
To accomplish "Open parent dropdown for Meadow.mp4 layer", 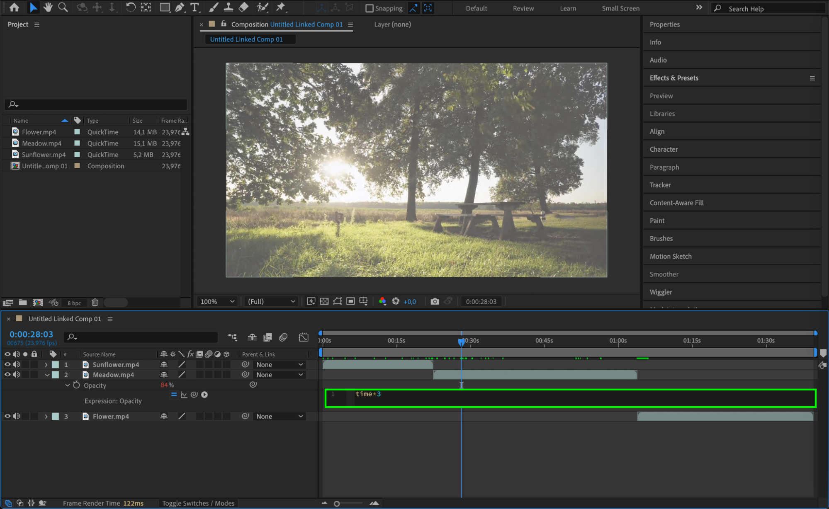I will (280, 375).
